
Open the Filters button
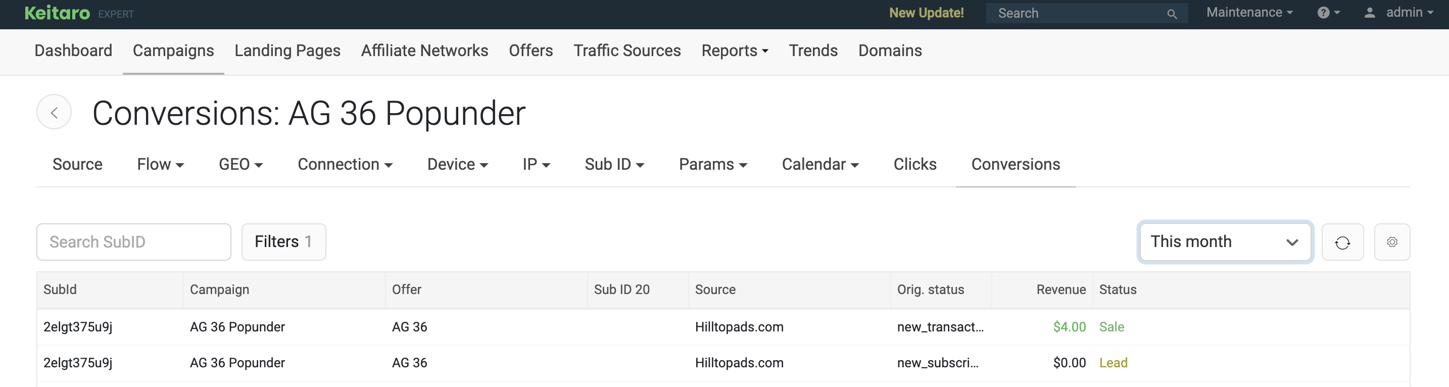(x=283, y=242)
